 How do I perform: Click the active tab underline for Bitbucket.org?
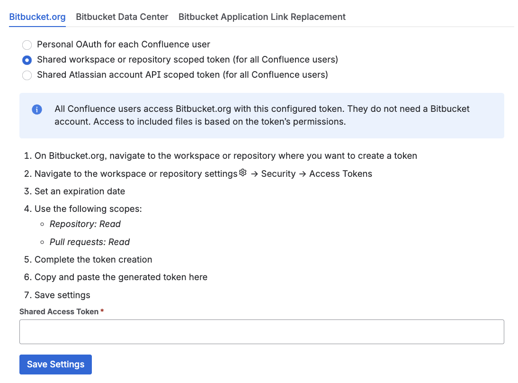pos(37,27)
